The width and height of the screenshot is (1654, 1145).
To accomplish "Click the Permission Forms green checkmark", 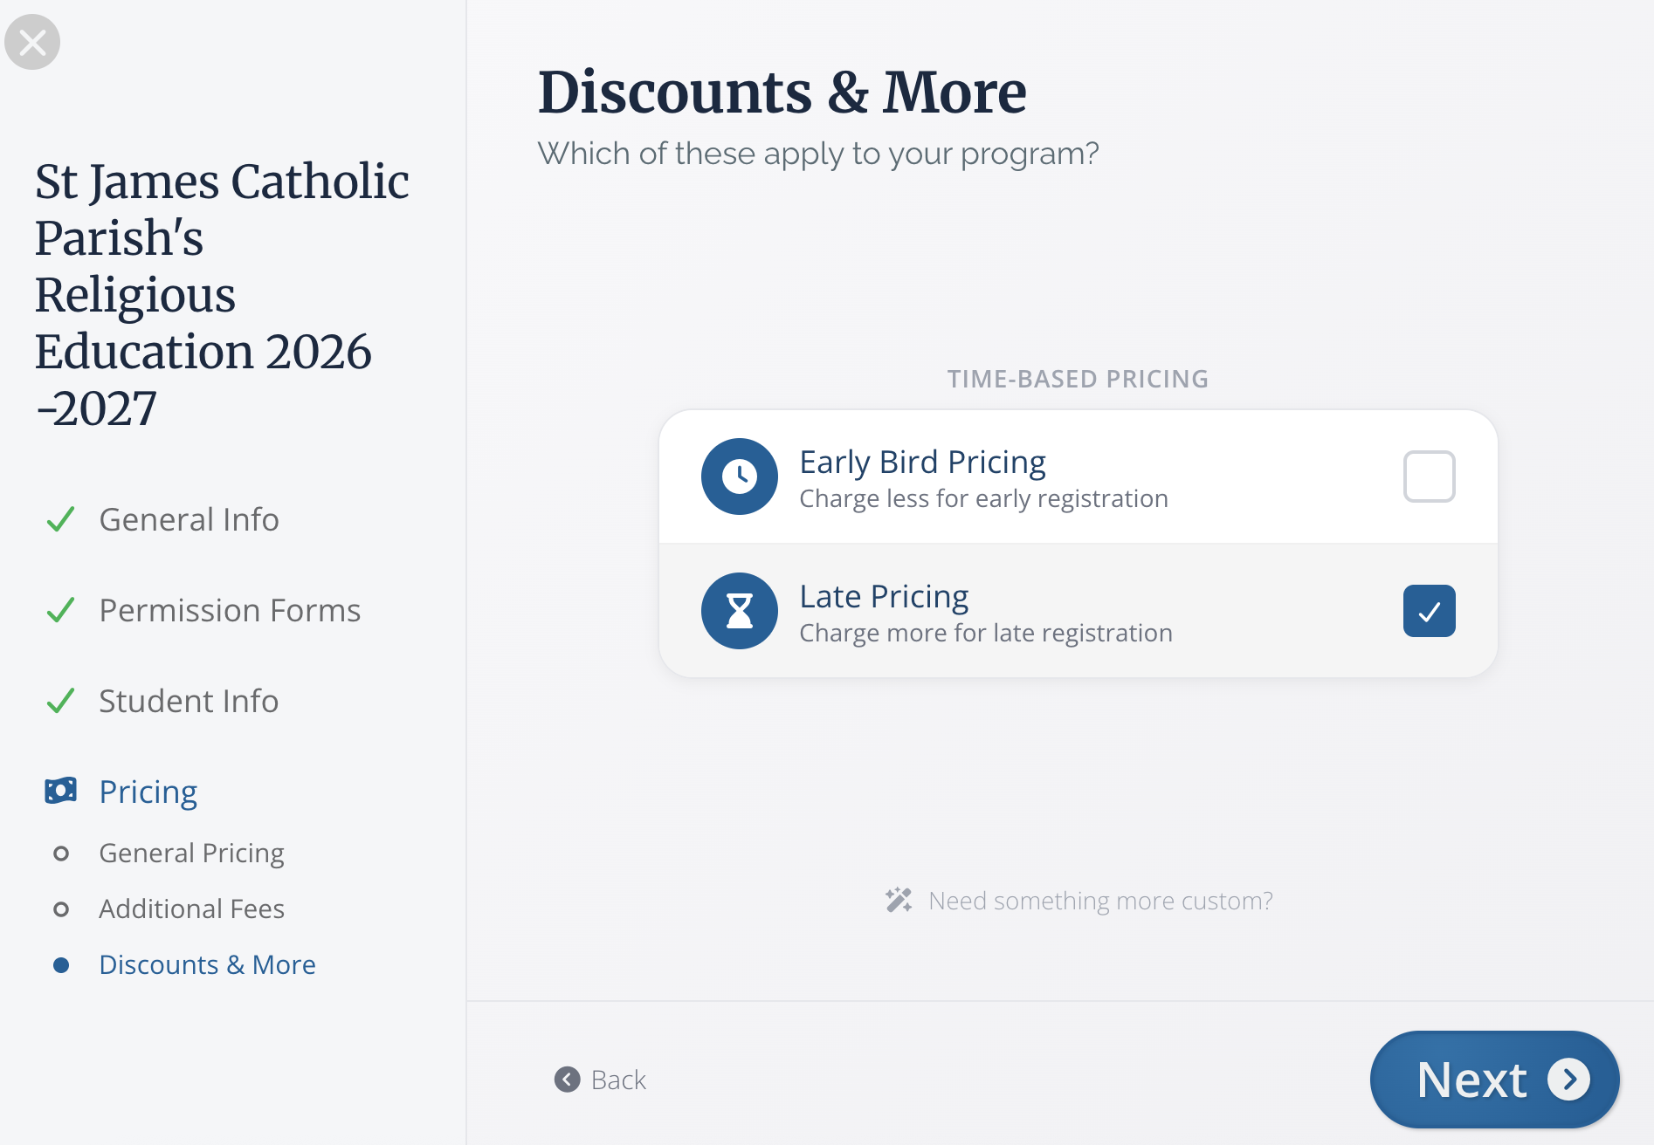I will 60,611.
